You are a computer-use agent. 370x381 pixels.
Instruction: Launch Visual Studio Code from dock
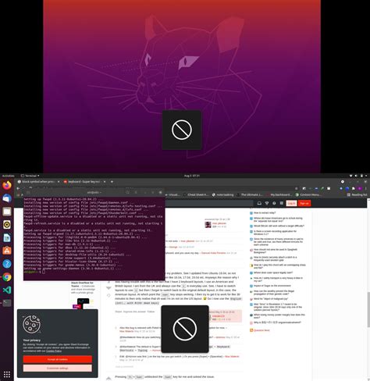pos(7,290)
